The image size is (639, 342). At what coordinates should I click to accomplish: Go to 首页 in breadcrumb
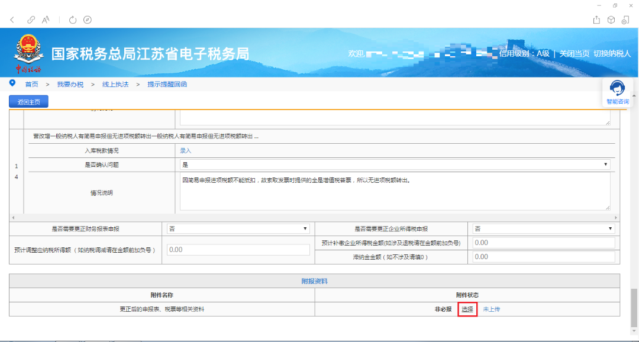click(31, 85)
